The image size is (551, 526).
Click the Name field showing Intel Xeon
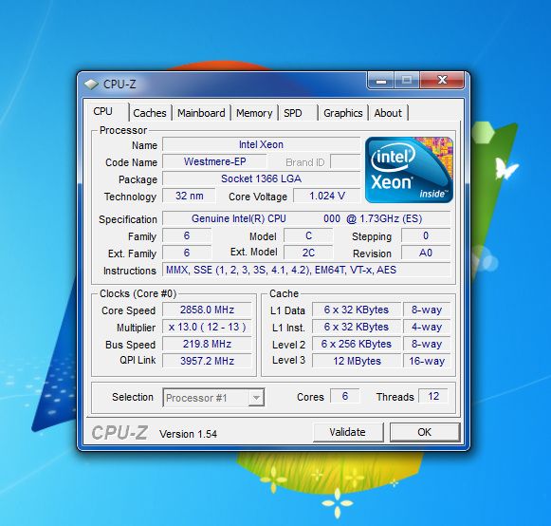(x=261, y=144)
